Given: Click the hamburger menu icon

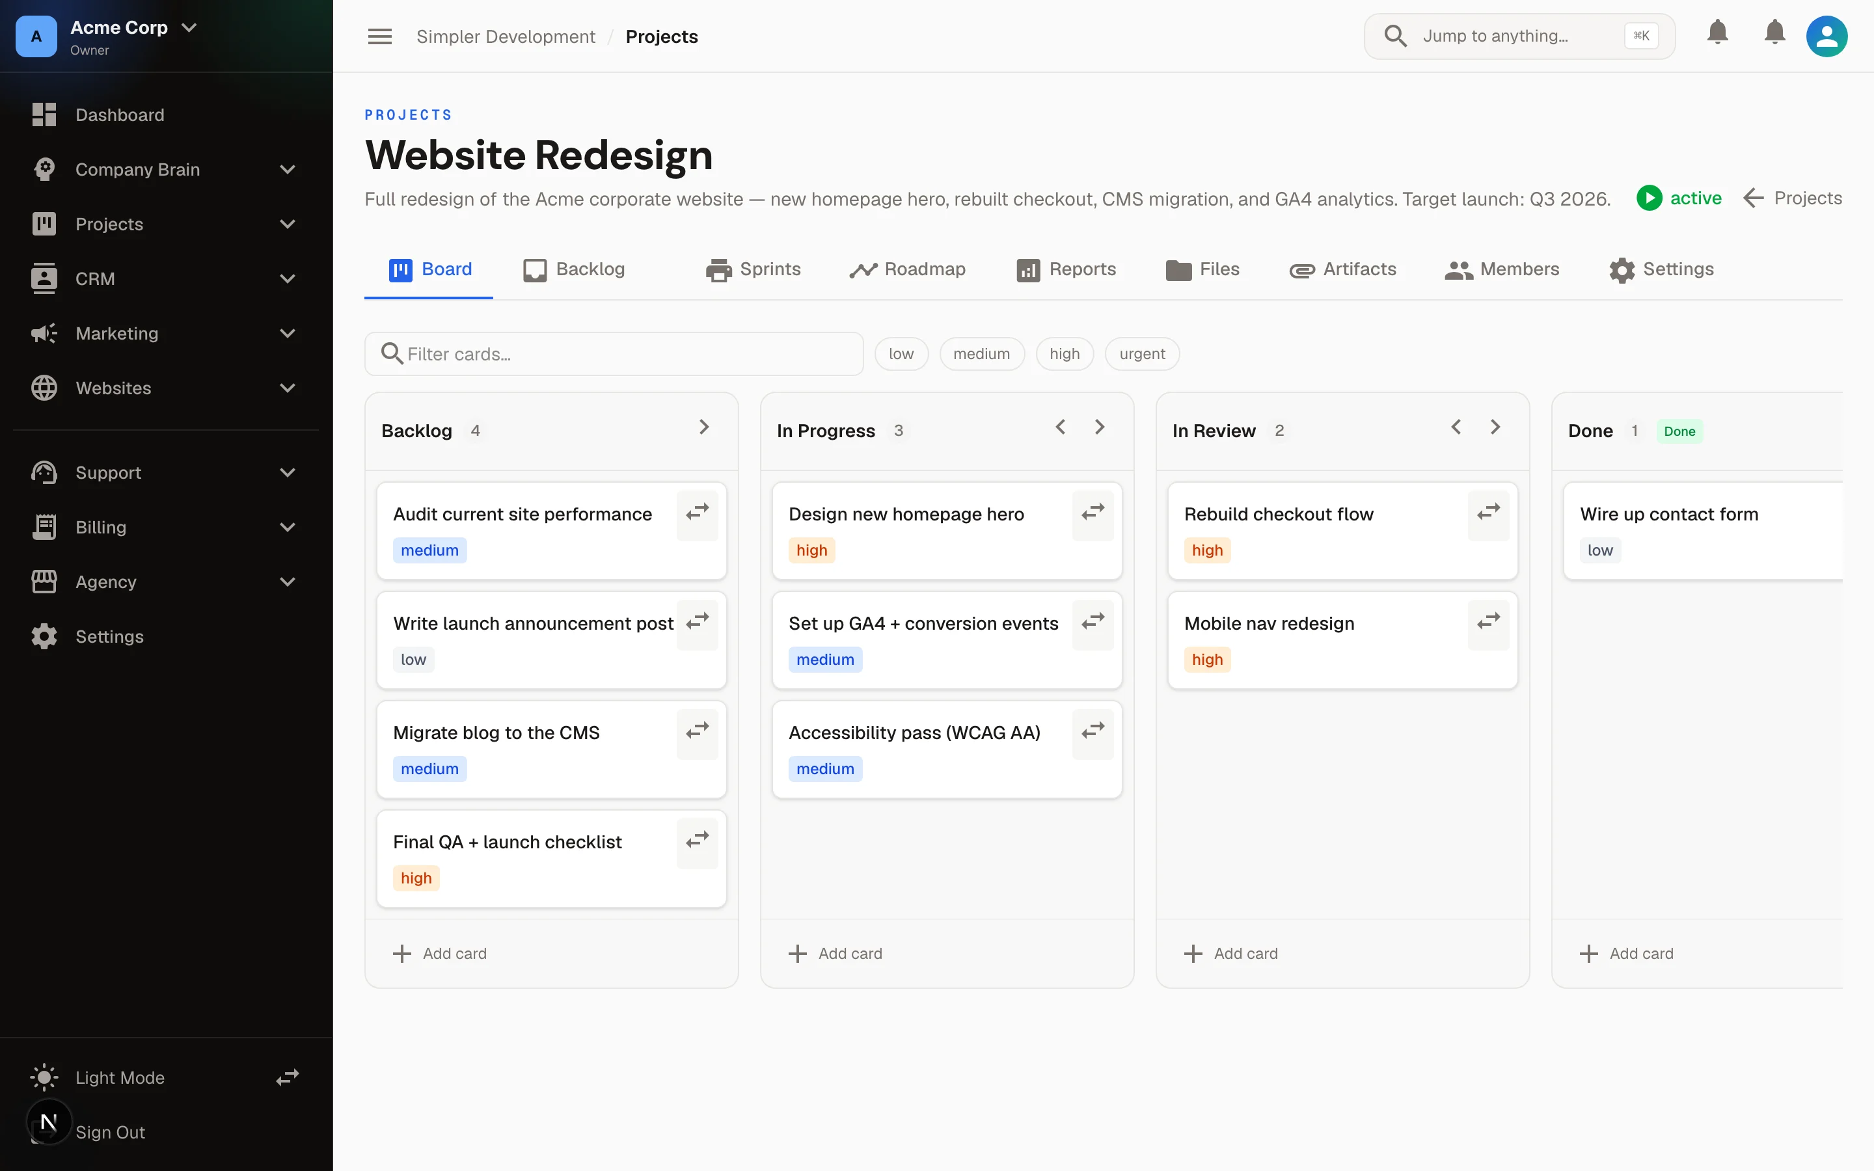Looking at the screenshot, I should [x=379, y=36].
